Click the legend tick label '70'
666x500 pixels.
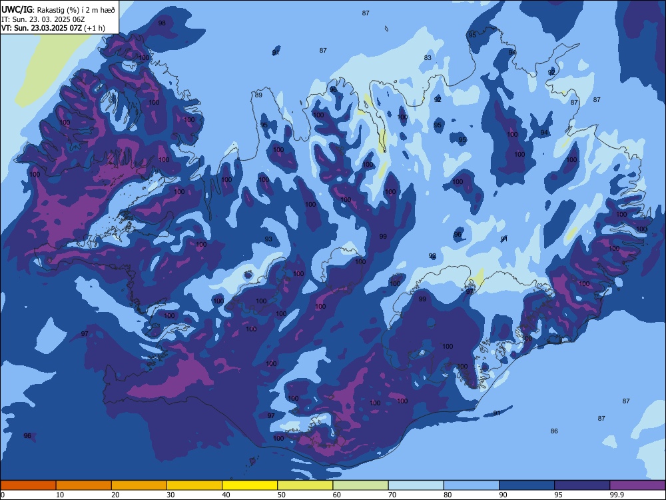pos(392,495)
